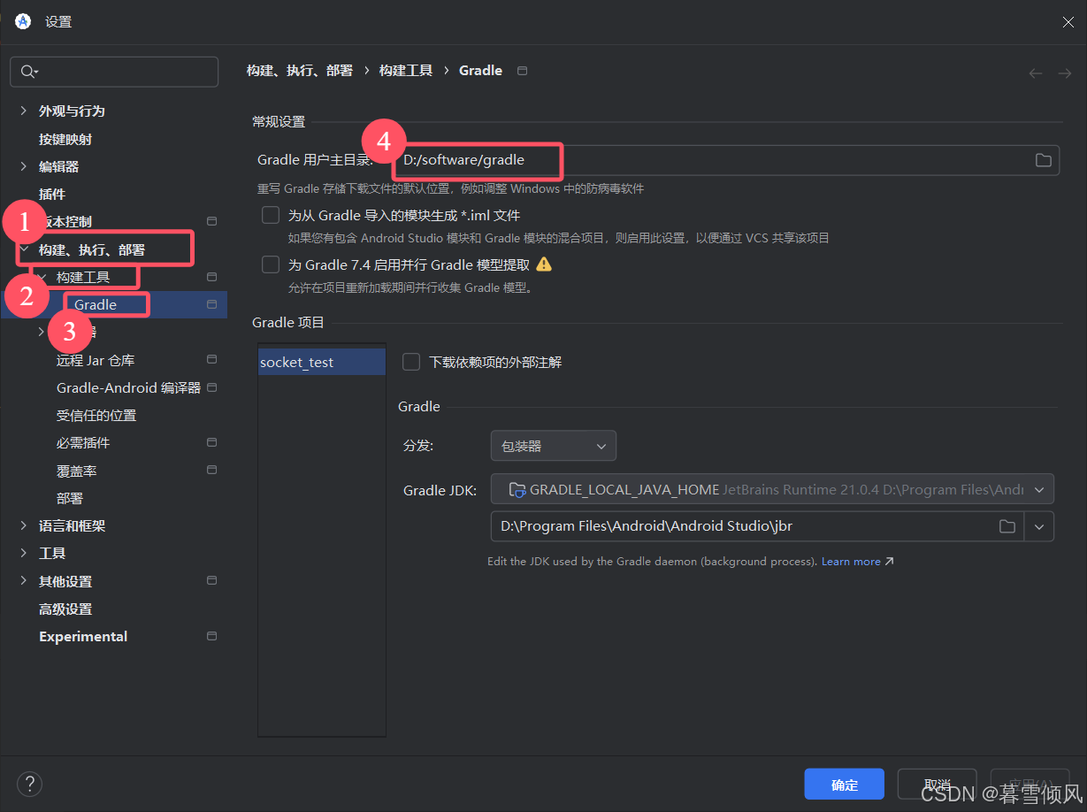Click project icon on the Gradle tree row
The width and height of the screenshot is (1087, 812).
(x=211, y=304)
